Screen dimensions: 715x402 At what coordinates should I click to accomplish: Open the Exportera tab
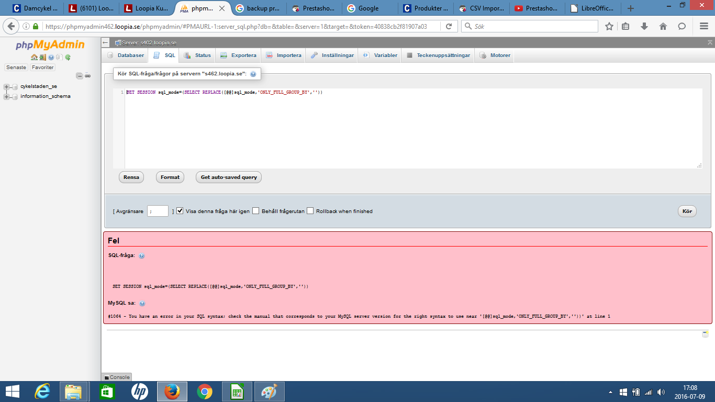pos(239,55)
